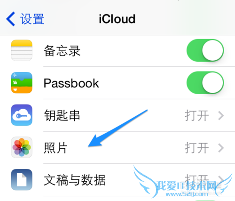Tap the 打开 status next to 钥匙串
The width and height of the screenshot is (235, 201).
[197, 115]
